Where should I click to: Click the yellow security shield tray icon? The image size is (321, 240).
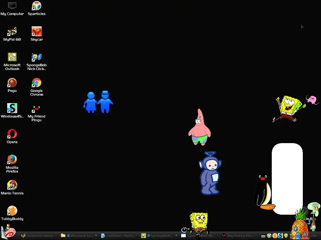286,236
